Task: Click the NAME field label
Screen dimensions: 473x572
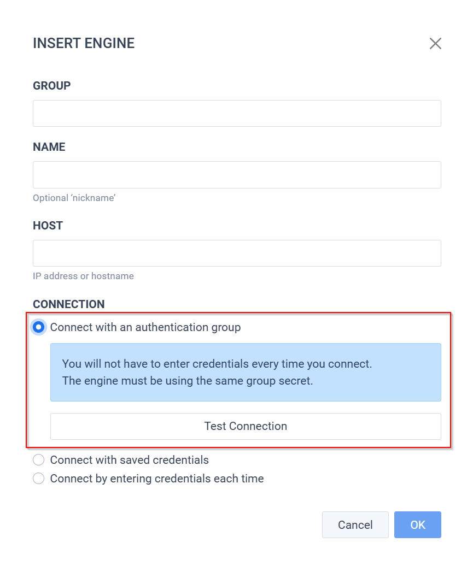Action: coord(49,146)
